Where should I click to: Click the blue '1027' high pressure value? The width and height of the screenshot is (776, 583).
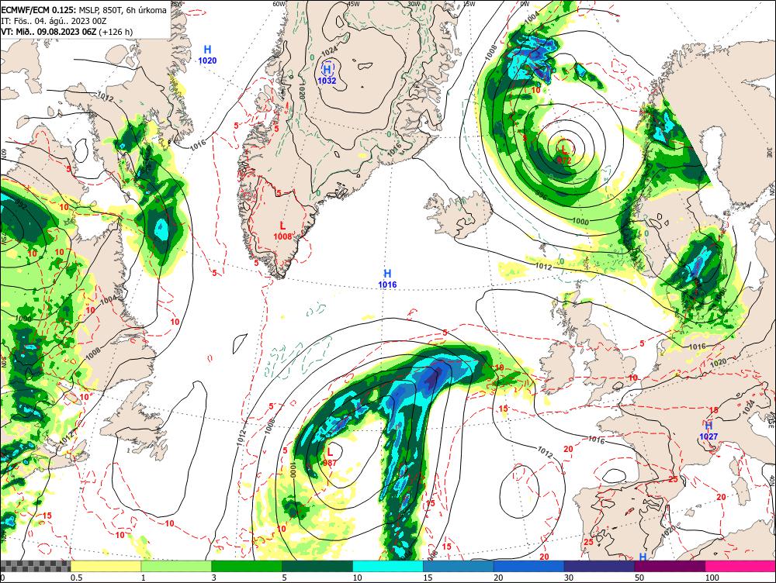pos(708,436)
